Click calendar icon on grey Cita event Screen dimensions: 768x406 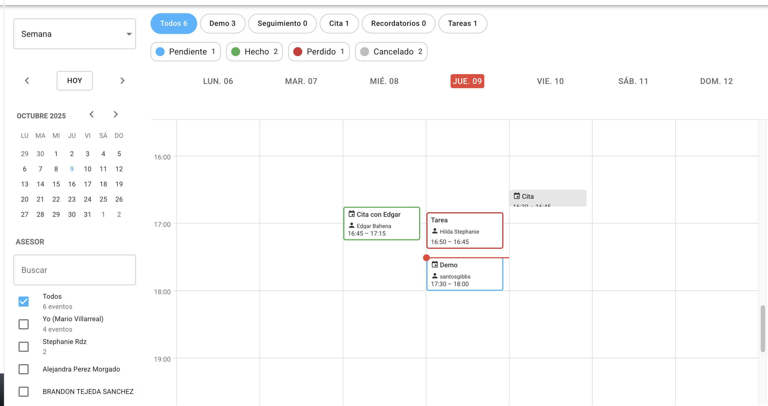coord(517,196)
